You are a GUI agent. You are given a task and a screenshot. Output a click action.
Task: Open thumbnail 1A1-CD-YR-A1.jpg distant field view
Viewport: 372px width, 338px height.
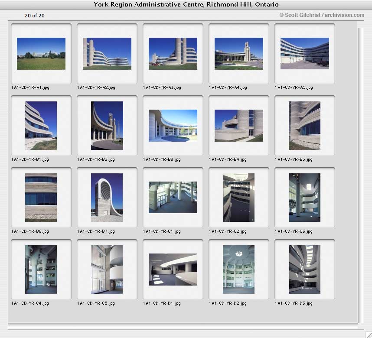(x=41, y=54)
